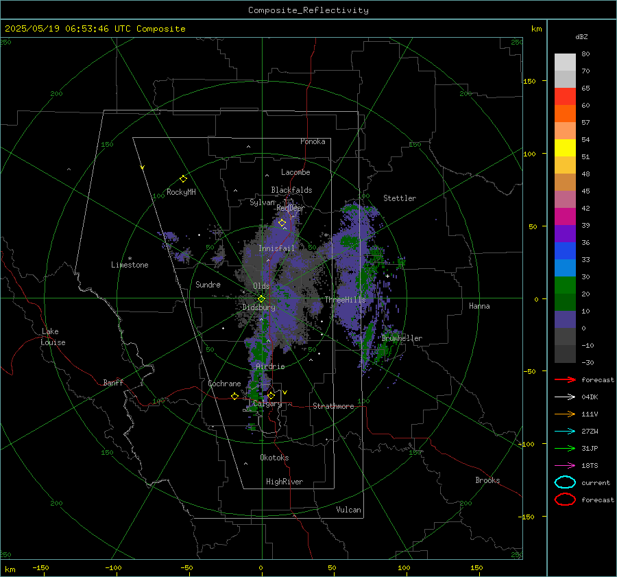Select the light gray 70-80 dBZ swatch
This screenshot has width=617, height=577.
click(565, 62)
